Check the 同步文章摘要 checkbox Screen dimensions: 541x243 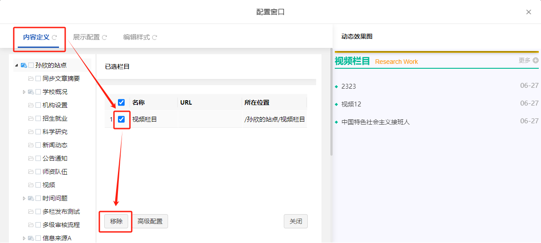click(x=38, y=78)
